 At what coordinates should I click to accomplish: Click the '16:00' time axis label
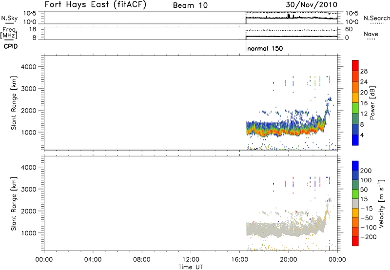point(239,259)
